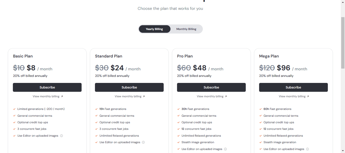Switch to Monthly Billing option

(x=186, y=29)
